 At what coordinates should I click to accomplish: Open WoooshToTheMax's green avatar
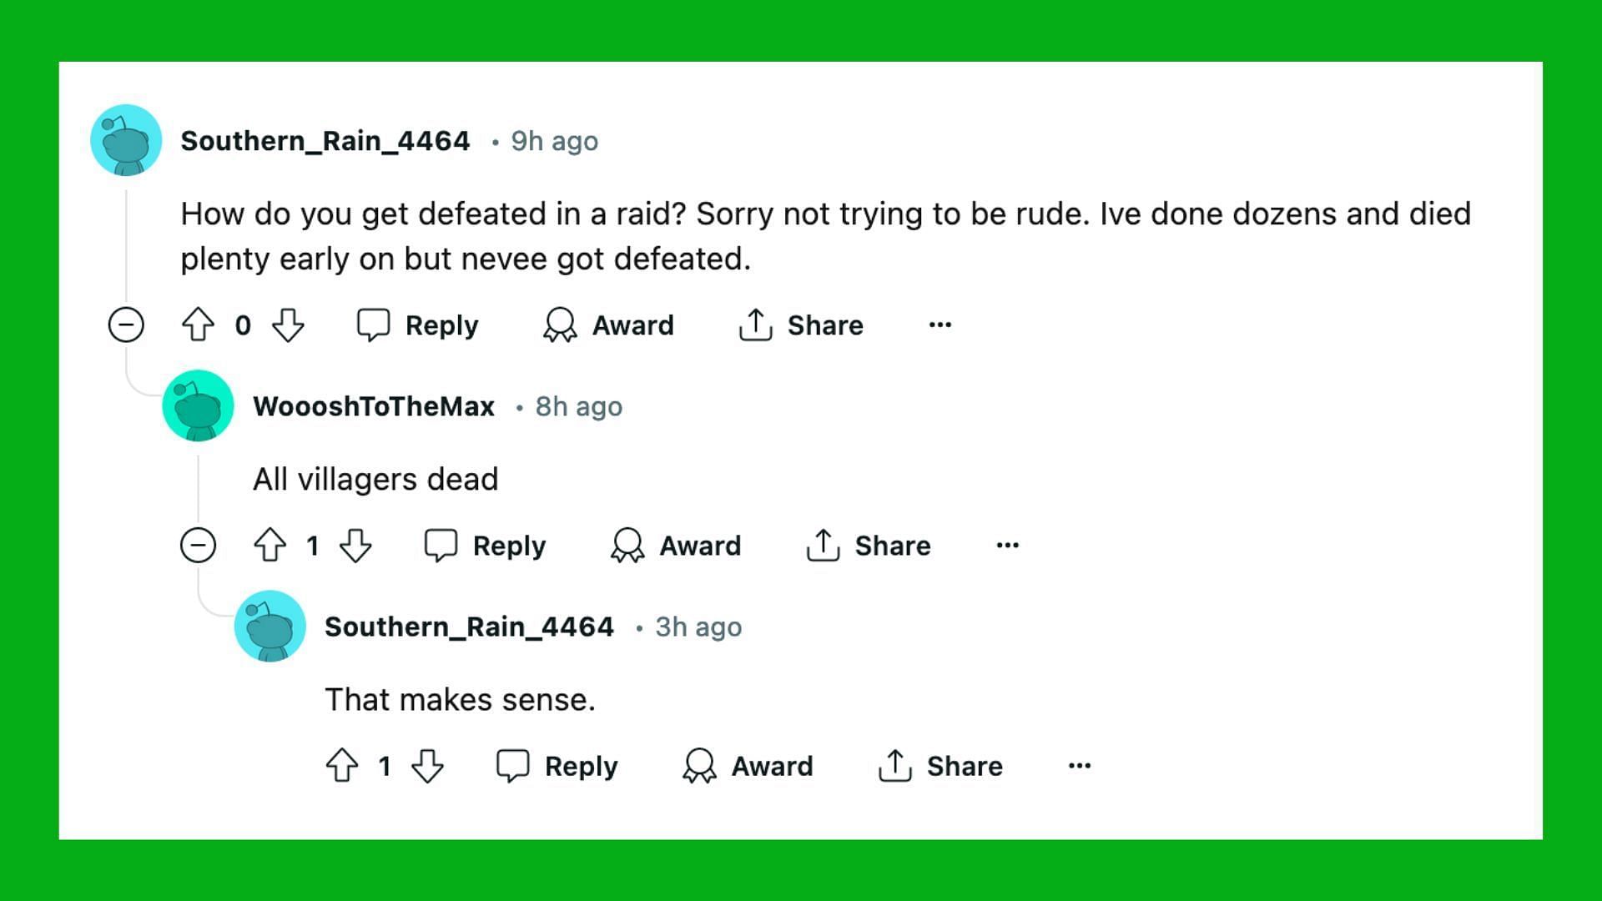(x=198, y=405)
